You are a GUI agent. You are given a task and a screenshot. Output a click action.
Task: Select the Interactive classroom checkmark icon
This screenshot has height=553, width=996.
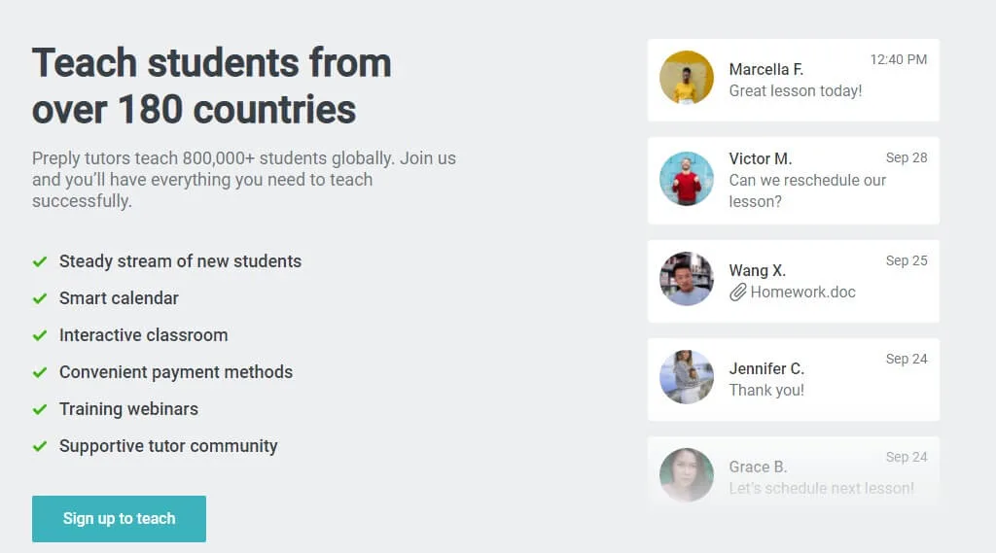40,335
